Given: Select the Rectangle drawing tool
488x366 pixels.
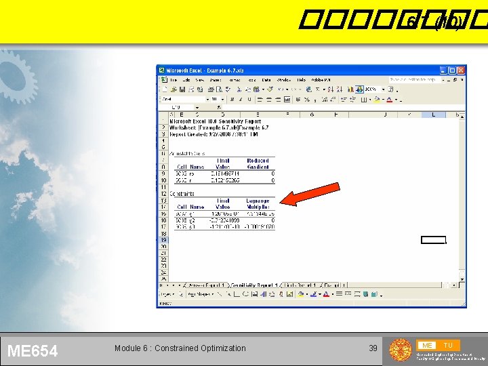Looking at the screenshot, I should (237, 294).
